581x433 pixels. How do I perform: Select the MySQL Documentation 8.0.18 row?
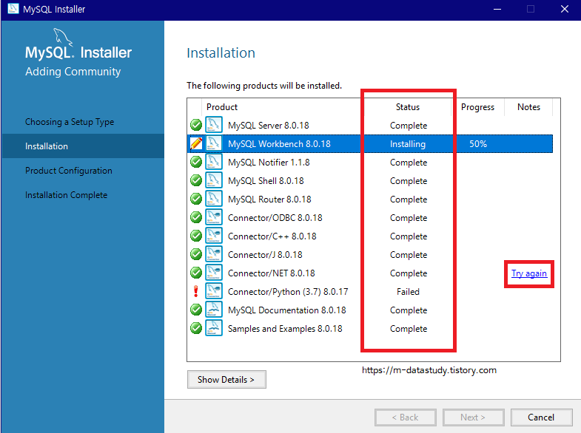point(370,310)
